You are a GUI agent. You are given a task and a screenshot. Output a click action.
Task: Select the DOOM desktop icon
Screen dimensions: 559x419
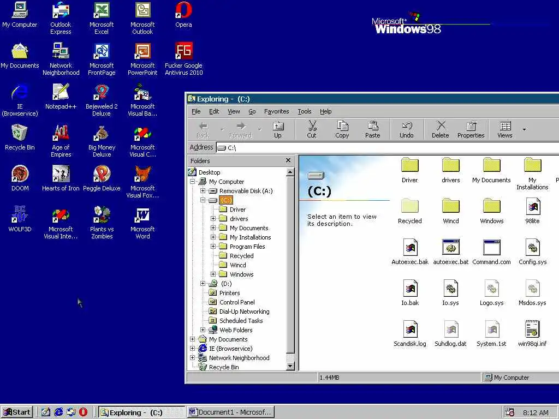coord(20,178)
